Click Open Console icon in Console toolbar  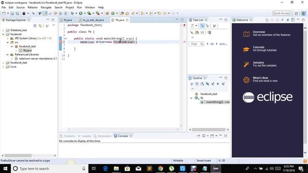tap(212, 136)
